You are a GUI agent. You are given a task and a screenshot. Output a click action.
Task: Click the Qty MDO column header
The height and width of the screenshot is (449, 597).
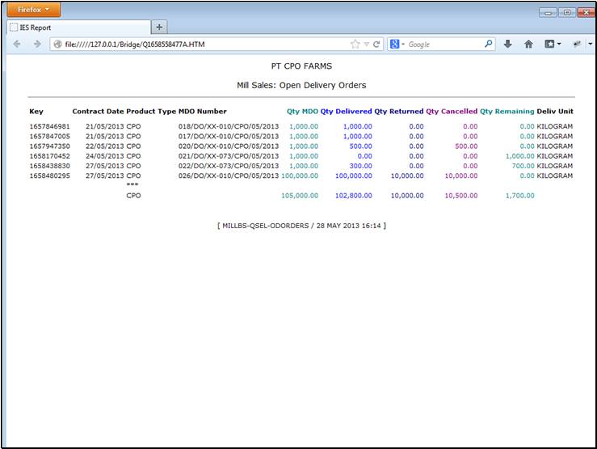302,112
